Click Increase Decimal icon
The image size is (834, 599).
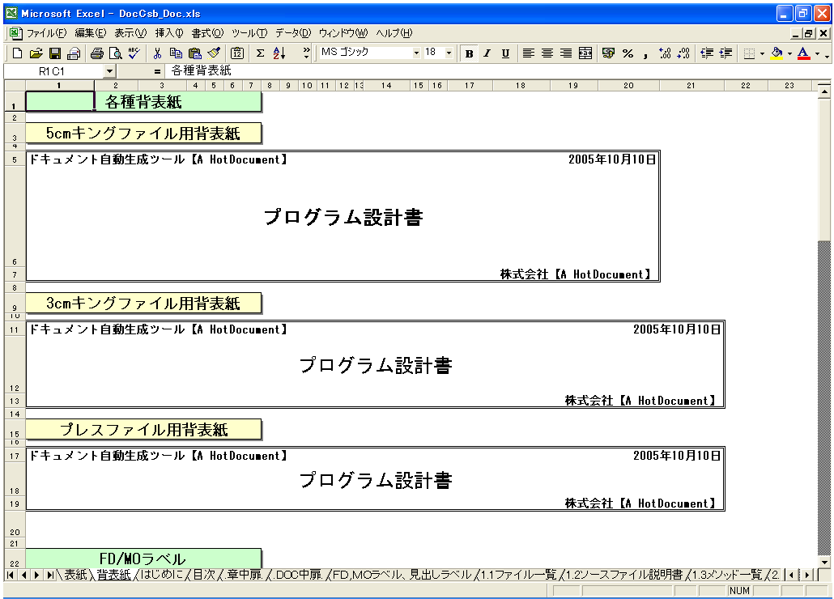point(665,53)
